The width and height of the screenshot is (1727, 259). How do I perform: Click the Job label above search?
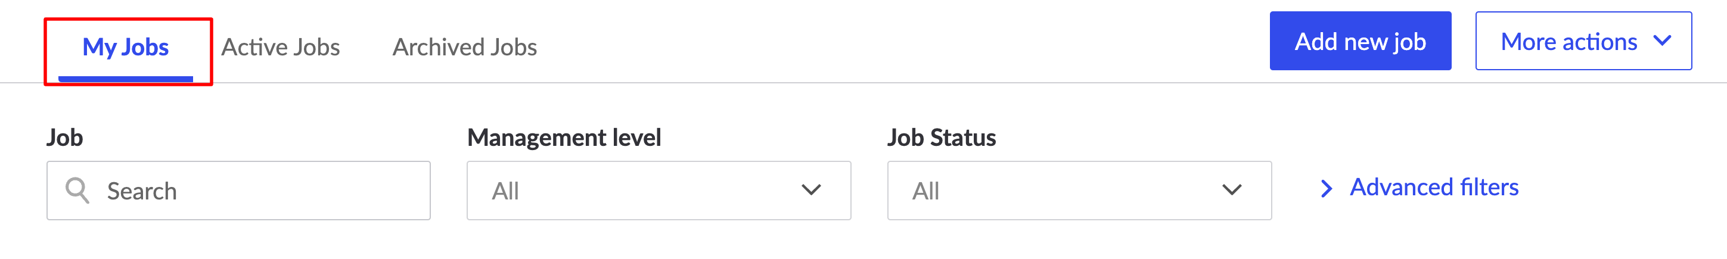click(x=64, y=137)
